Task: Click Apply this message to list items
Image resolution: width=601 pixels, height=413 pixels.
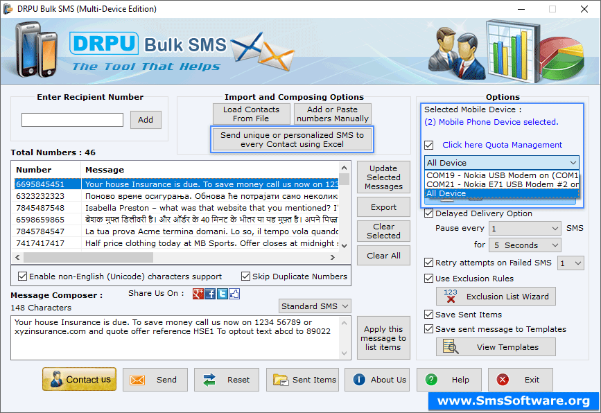Action: point(383,338)
